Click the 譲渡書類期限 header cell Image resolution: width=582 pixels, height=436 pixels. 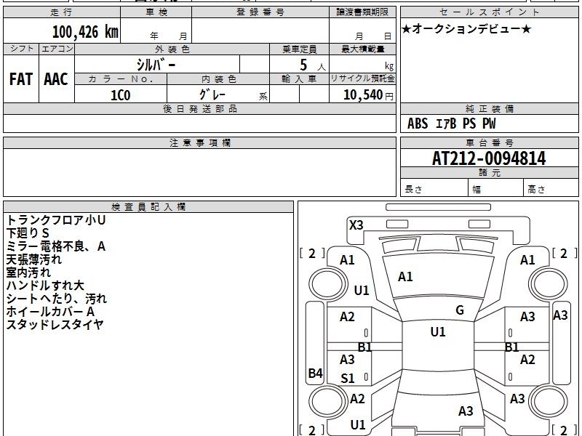pos(362,12)
